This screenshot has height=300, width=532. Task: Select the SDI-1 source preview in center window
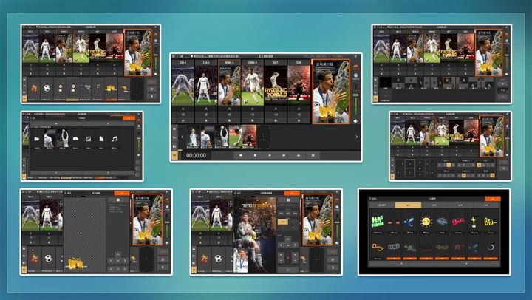(183, 83)
